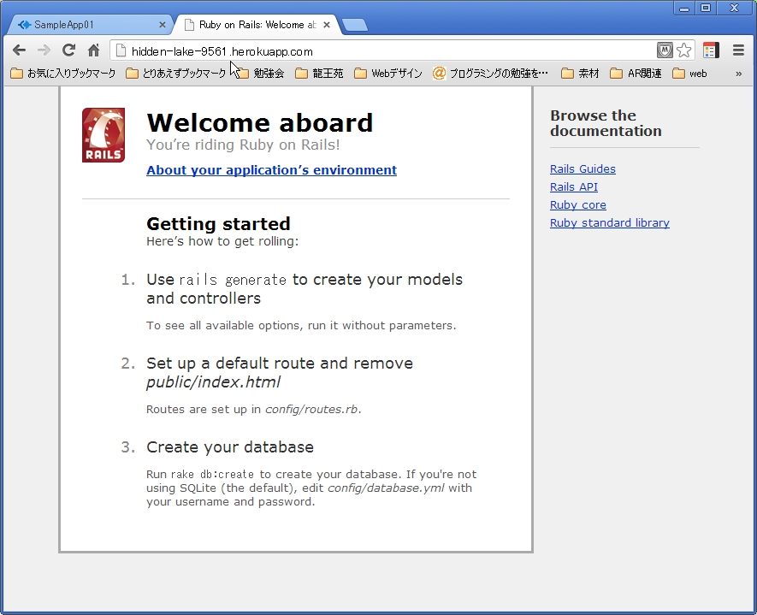
Task: Open the お気に入りブックマーク bookmark folder
Action: tap(63, 74)
